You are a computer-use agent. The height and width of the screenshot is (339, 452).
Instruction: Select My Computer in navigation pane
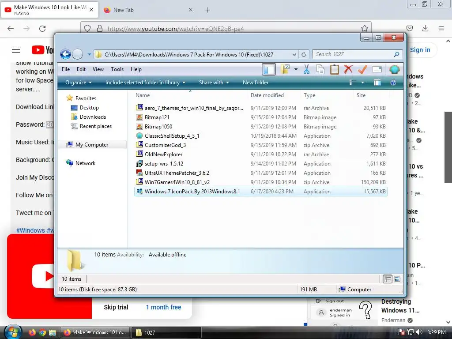(92, 145)
